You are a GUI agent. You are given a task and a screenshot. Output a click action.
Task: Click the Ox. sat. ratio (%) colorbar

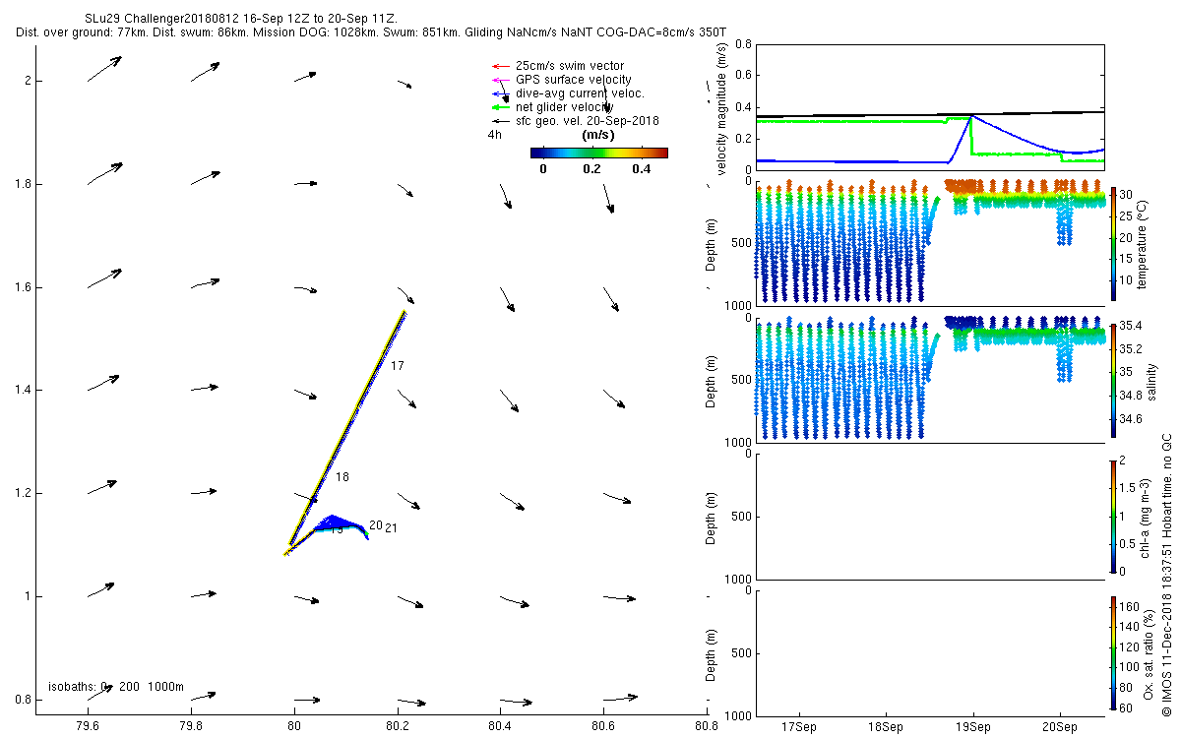1113,651
